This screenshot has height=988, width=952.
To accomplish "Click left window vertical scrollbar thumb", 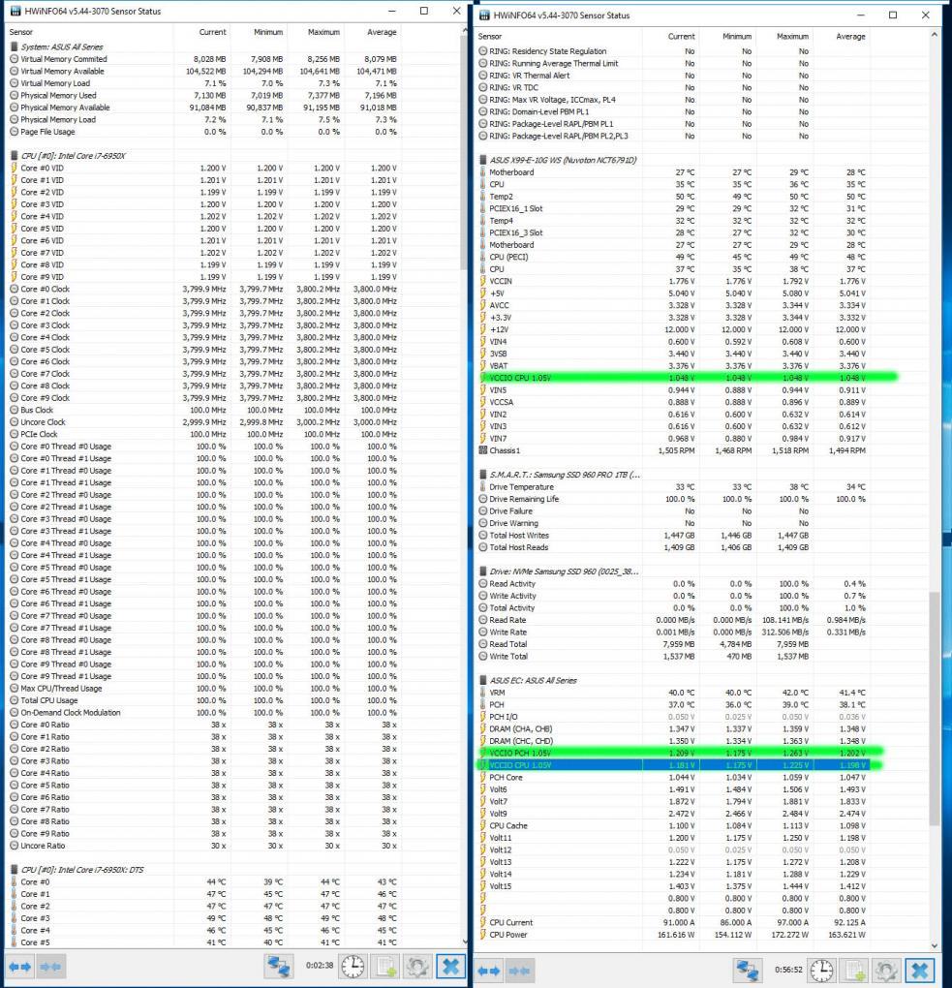I will 464,152.
